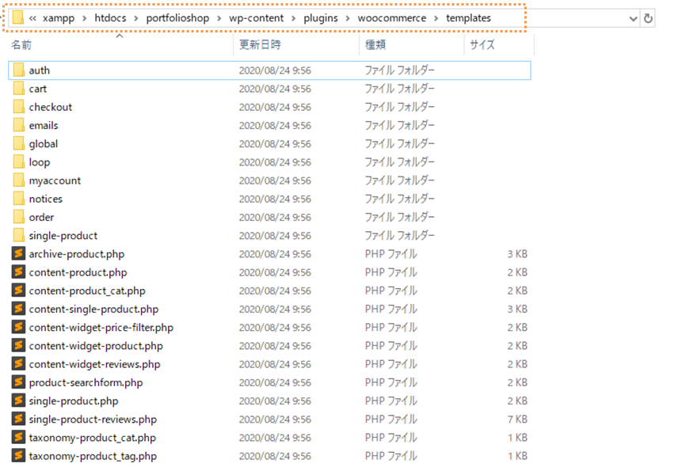678x467 pixels.
Task: Click the emails folder icon
Action: coord(18,125)
